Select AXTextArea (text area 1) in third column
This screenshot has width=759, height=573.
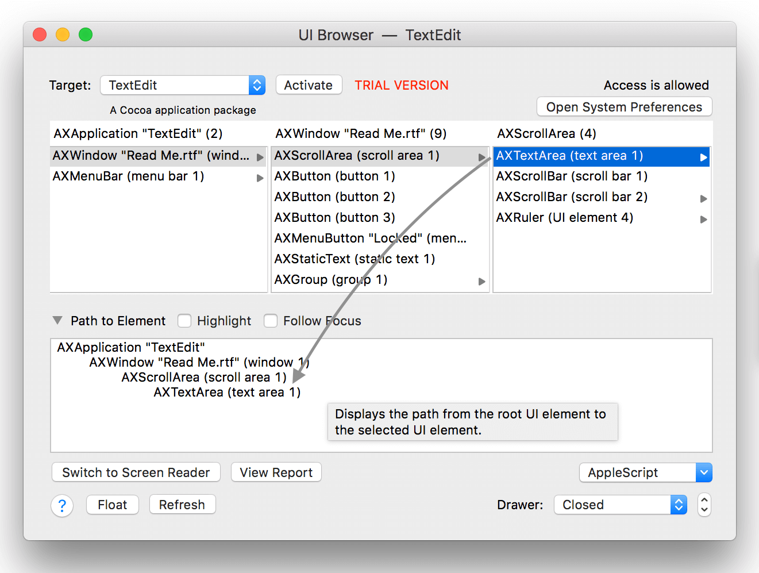[x=602, y=156]
